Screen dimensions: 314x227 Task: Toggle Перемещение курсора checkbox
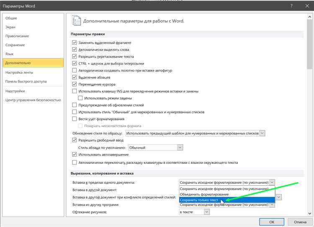74,84
